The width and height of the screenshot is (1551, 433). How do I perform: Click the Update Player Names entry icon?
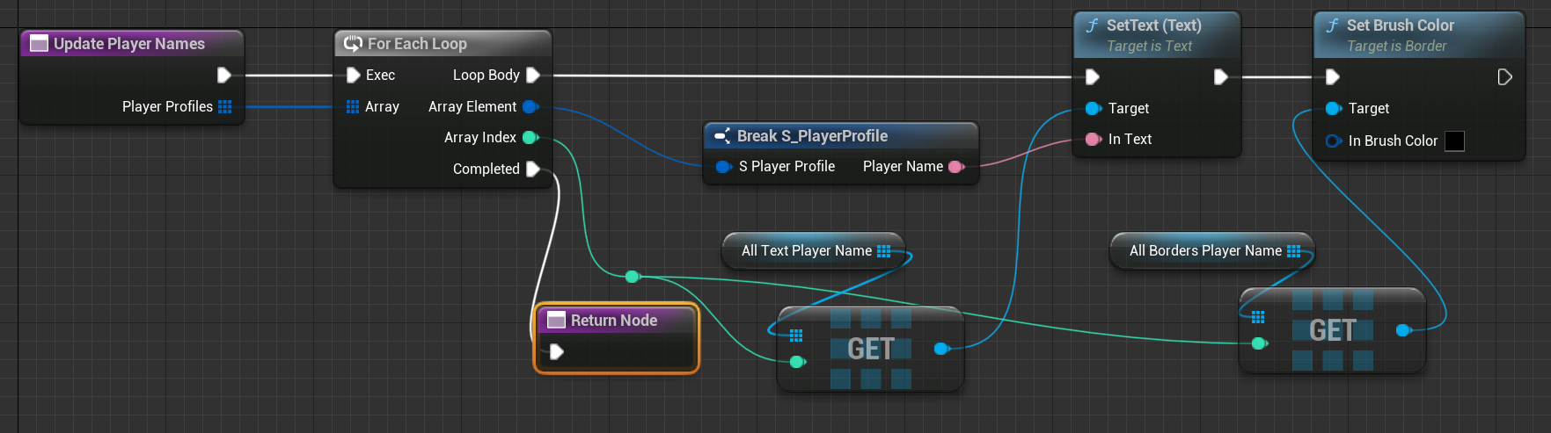[x=39, y=44]
